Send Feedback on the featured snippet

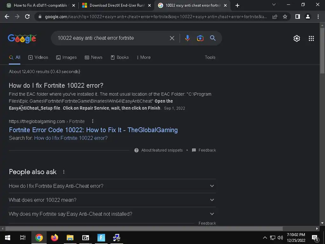204,150
